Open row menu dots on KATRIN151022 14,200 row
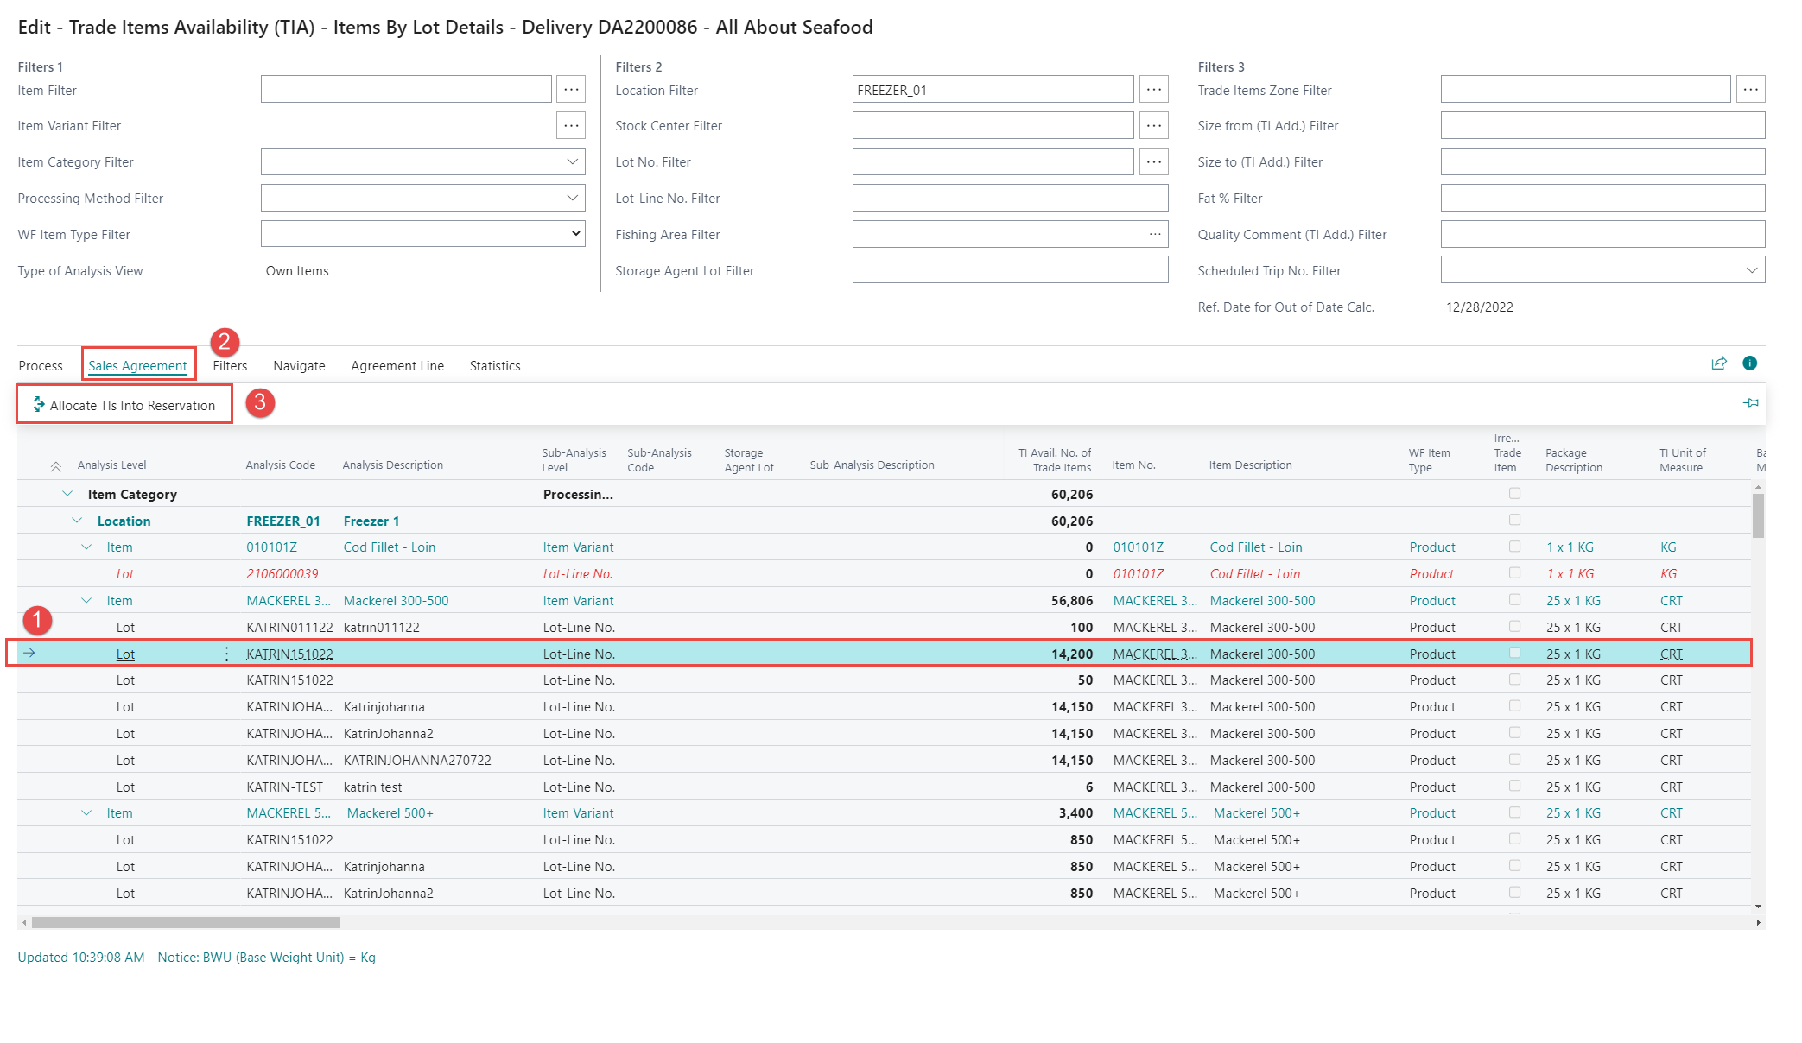This screenshot has height=1043, width=1802. pyautogui.click(x=226, y=654)
